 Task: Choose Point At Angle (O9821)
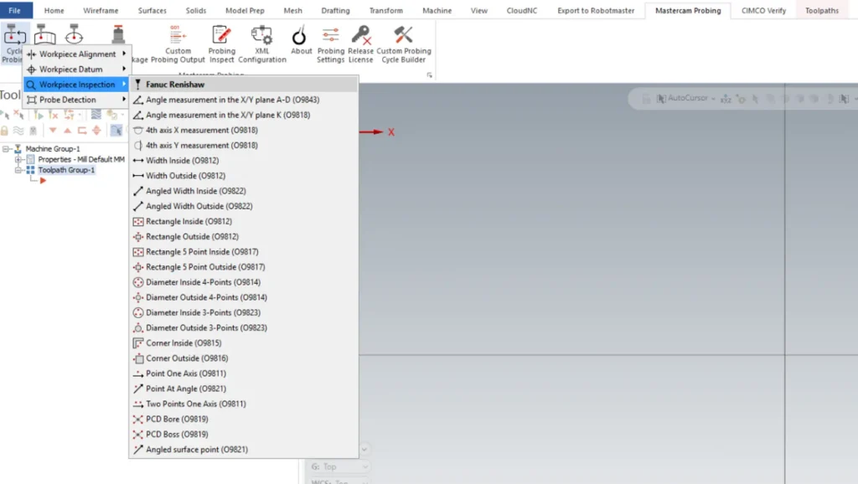pyautogui.click(x=244, y=389)
